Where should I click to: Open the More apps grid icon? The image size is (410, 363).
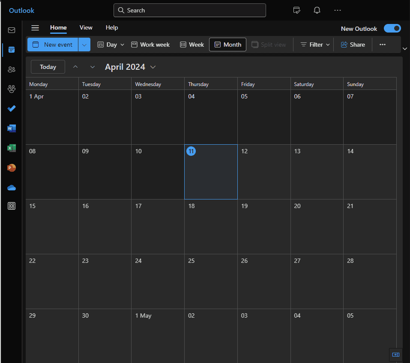coord(12,206)
